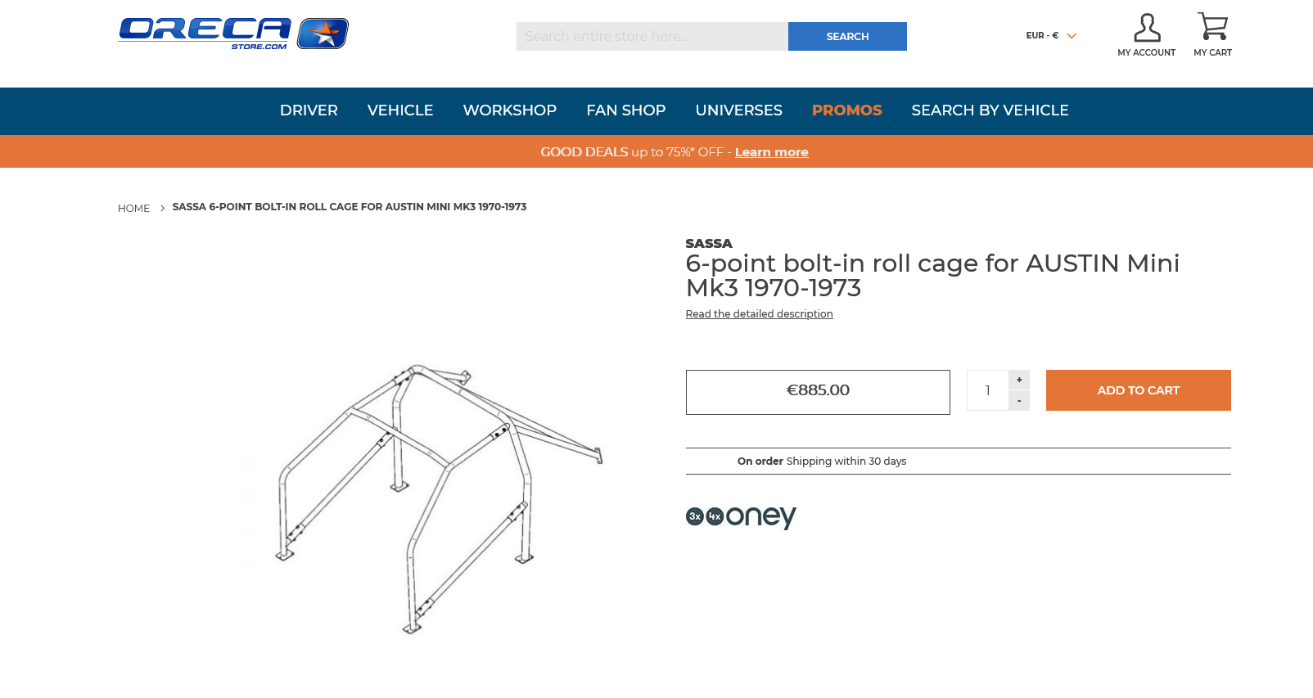
Task: Open the Vehicle menu
Action: click(x=400, y=110)
